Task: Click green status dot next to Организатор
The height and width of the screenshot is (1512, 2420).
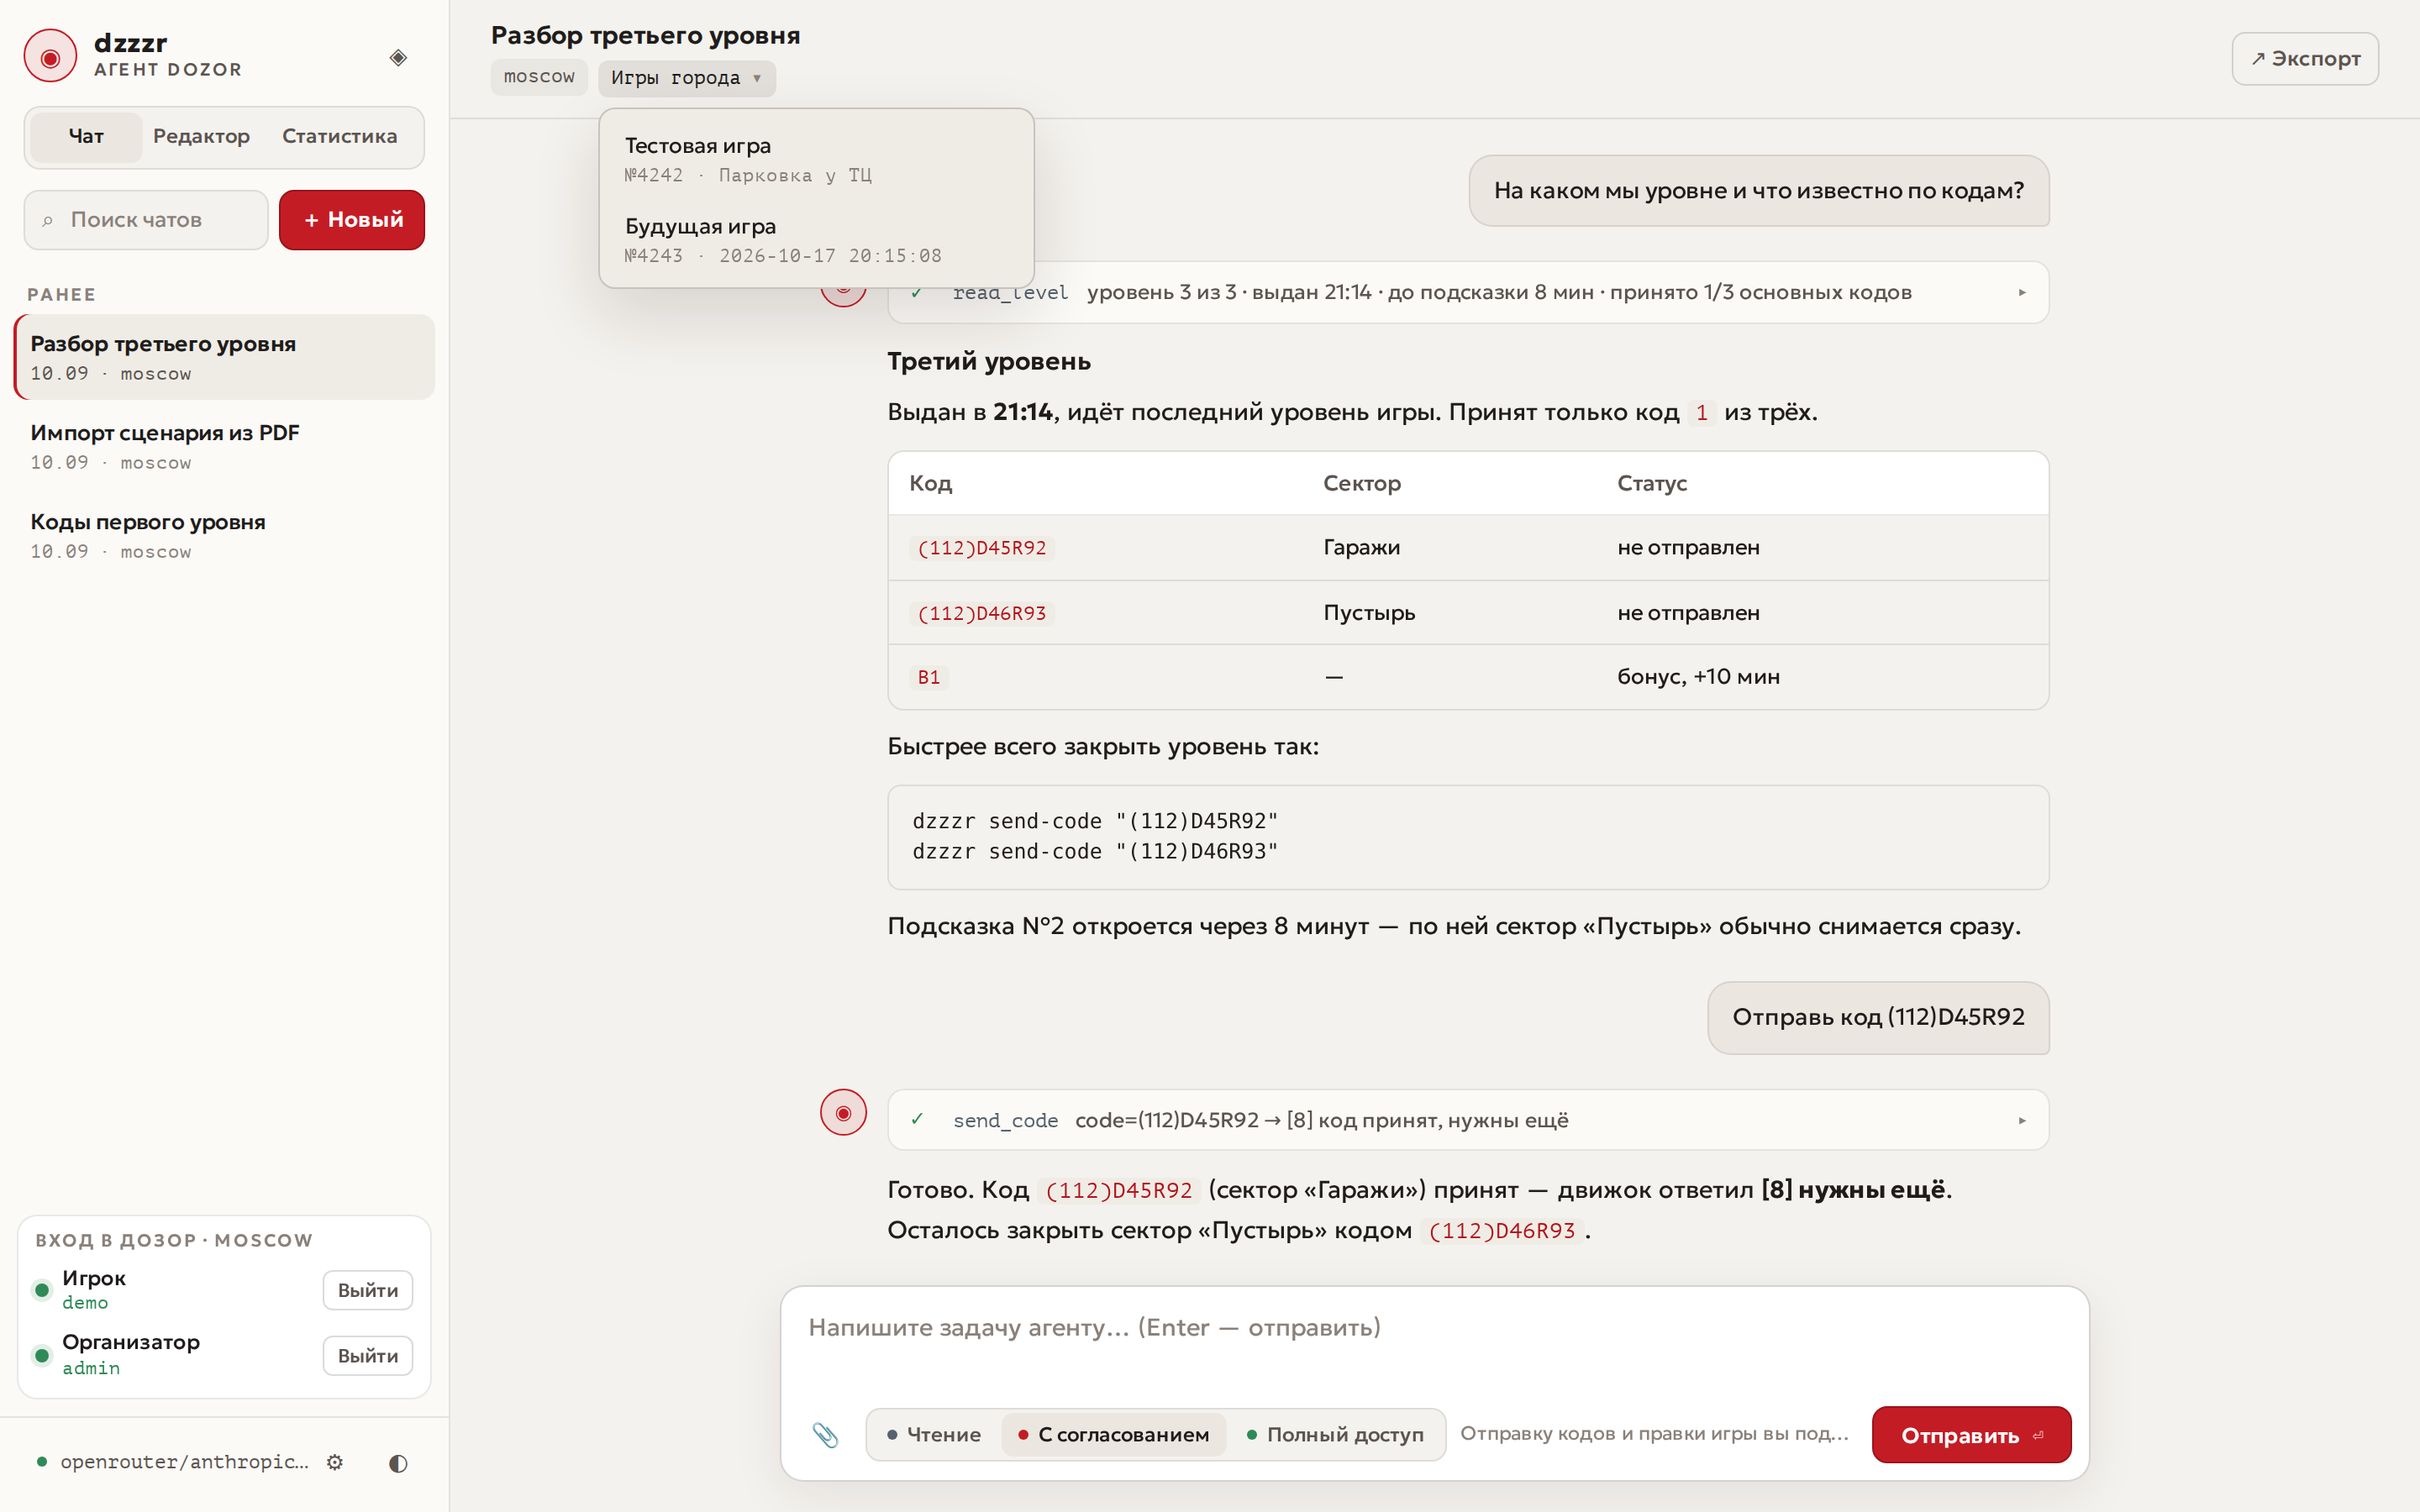Action: pos(42,1355)
